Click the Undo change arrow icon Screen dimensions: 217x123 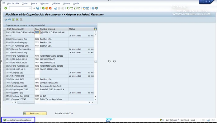pos(10,20)
